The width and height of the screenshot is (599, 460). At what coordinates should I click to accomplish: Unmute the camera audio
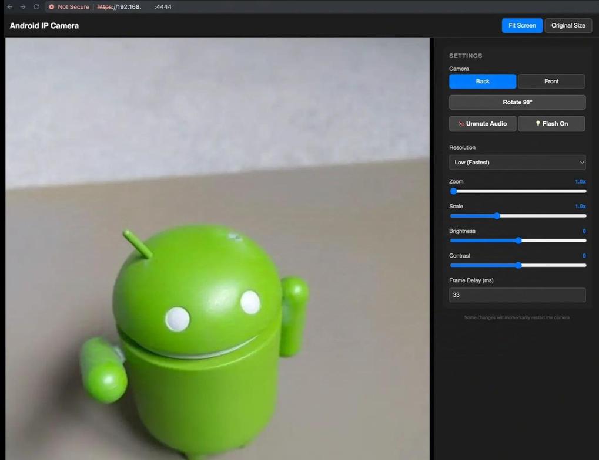[483, 124]
